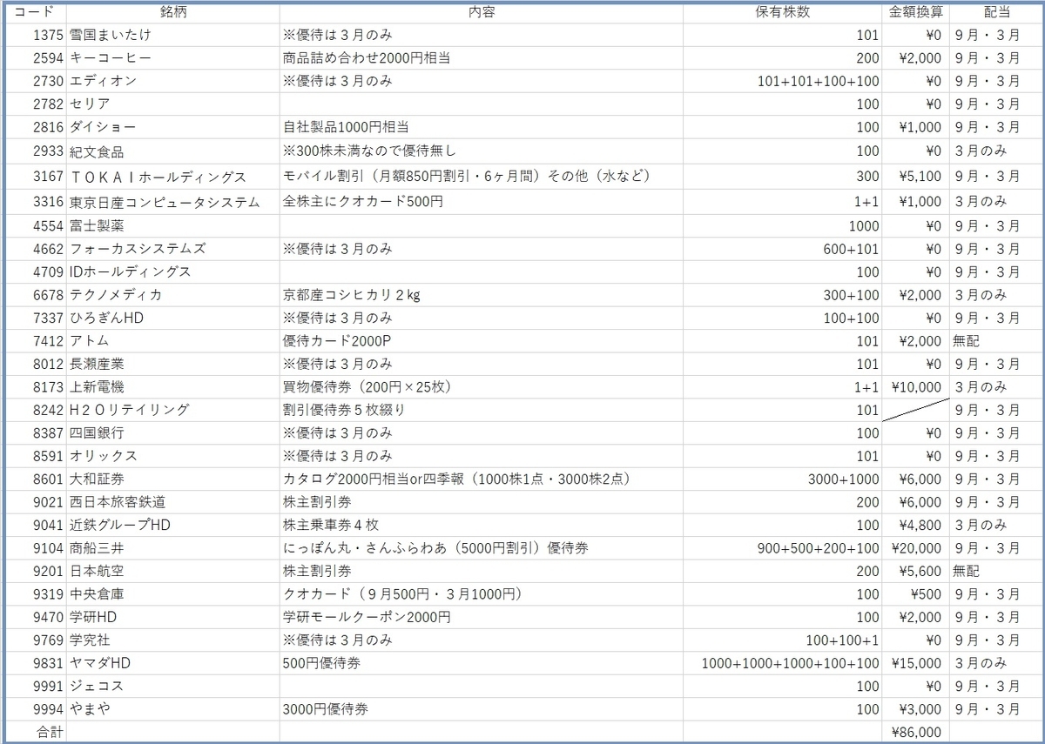
Task: Select the cell 割引優待券５枚綴り
Action: click(x=481, y=410)
